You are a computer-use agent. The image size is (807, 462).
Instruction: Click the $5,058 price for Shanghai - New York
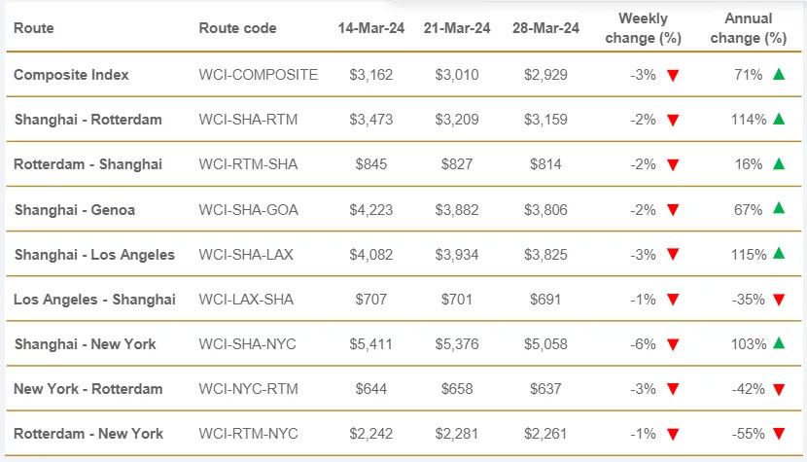(x=545, y=344)
